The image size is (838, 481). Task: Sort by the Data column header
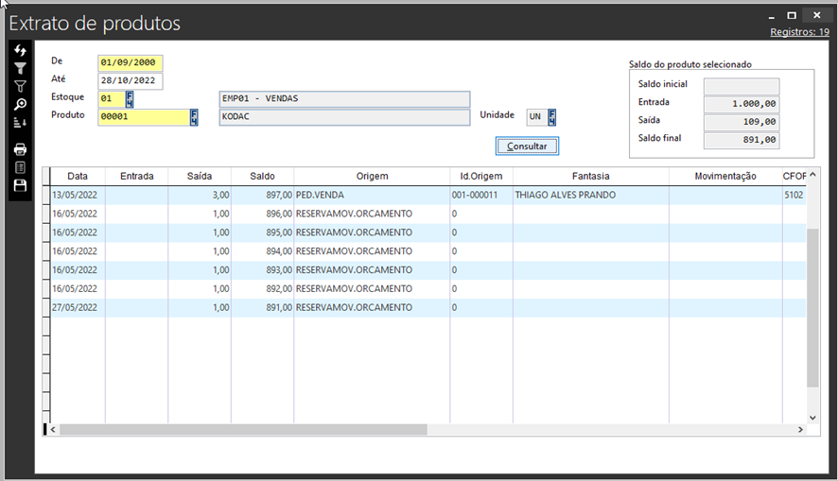[78, 176]
